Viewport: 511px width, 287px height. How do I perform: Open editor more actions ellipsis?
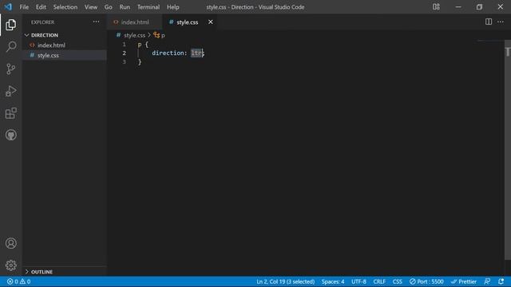501,22
